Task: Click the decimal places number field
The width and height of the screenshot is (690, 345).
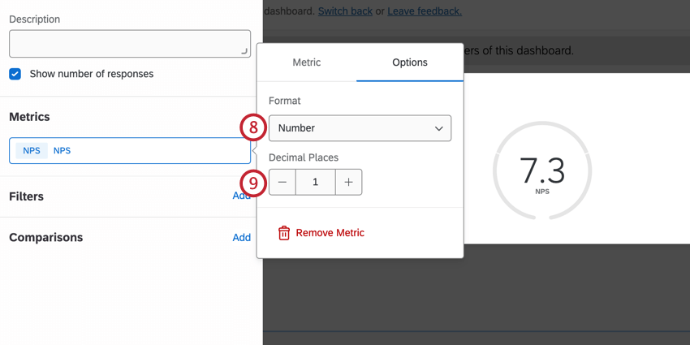Action: [x=316, y=183]
